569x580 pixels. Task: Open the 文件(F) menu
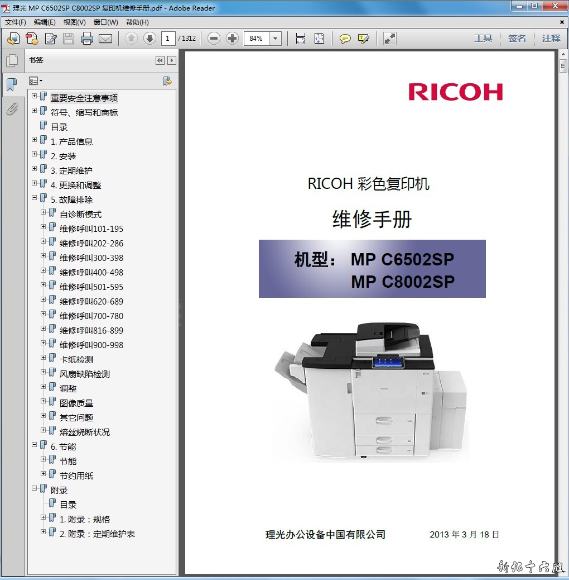click(x=15, y=22)
